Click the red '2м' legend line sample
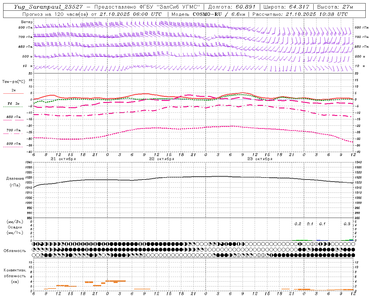The image size is (370, 296). pos(13,93)
